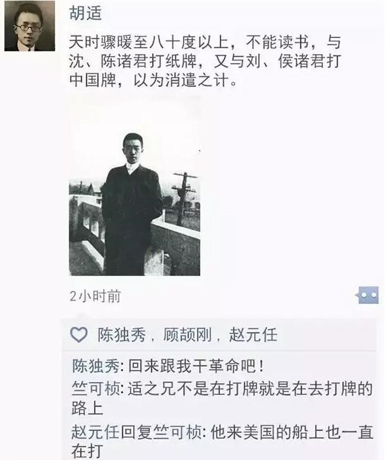Screen dimensions: 386x460
Task: Select 竺可桢's comment about 适之兄 打牌
Action: [223, 398]
